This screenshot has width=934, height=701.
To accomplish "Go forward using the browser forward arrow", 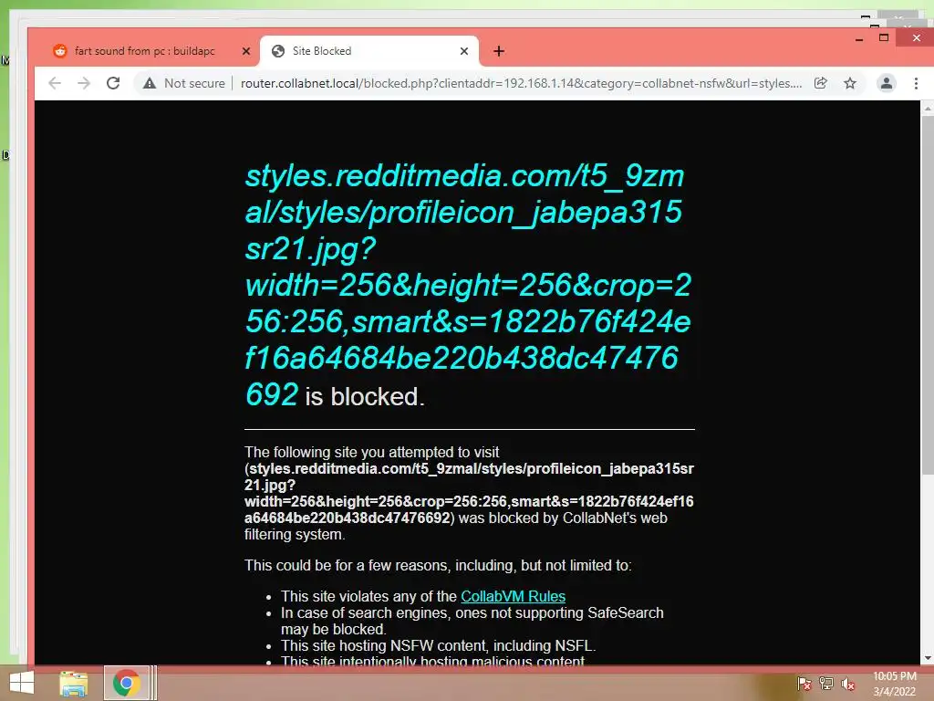I will pyautogui.click(x=84, y=83).
